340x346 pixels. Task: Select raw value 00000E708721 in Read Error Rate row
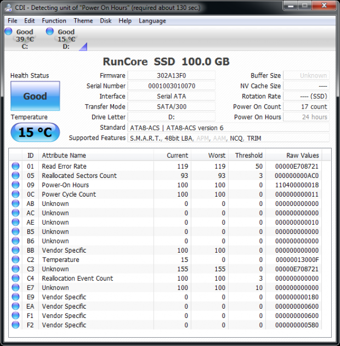[x=297, y=166]
